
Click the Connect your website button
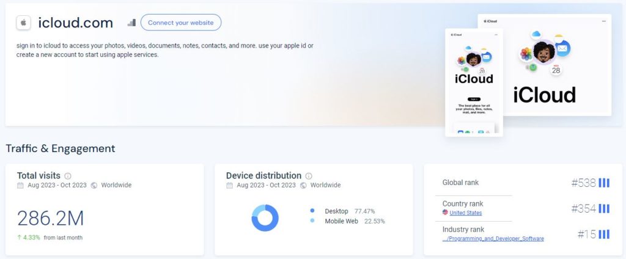[x=181, y=23]
